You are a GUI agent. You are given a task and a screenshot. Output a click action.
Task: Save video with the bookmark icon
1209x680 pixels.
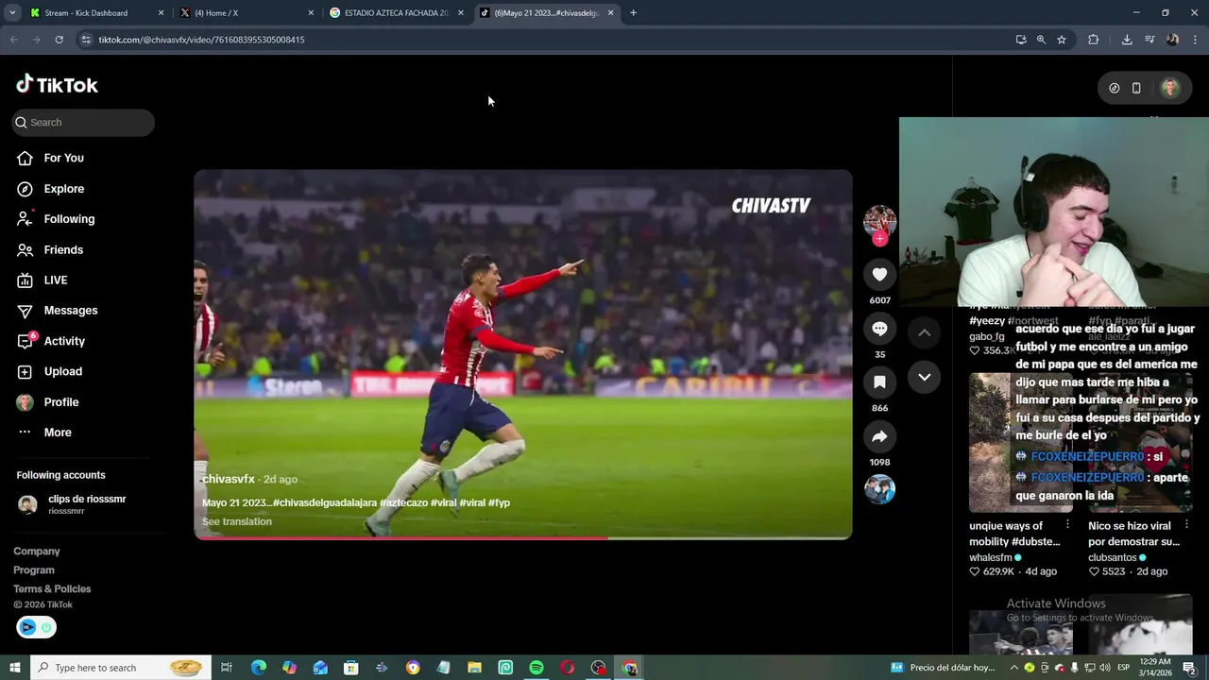coord(879,382)
